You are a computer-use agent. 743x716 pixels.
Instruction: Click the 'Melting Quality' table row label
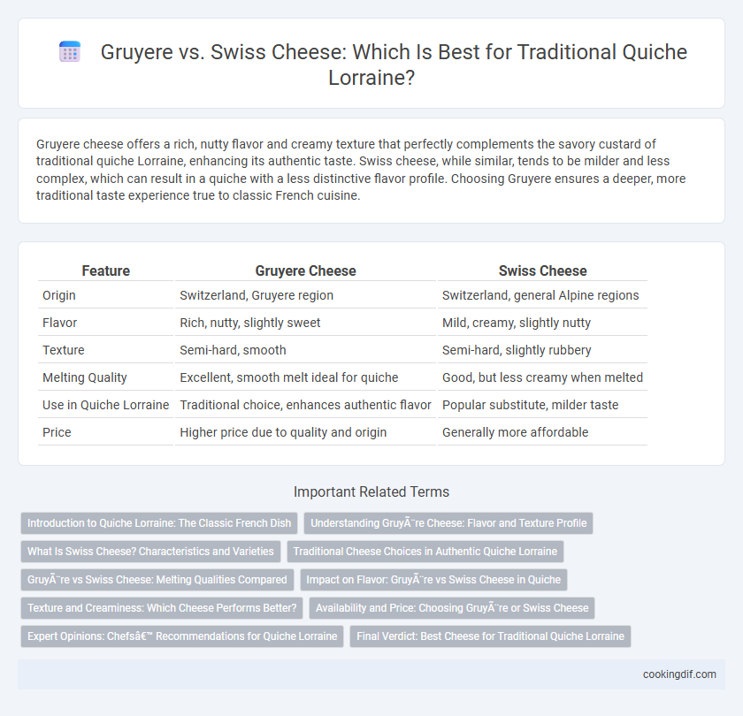tap(85, 377)
